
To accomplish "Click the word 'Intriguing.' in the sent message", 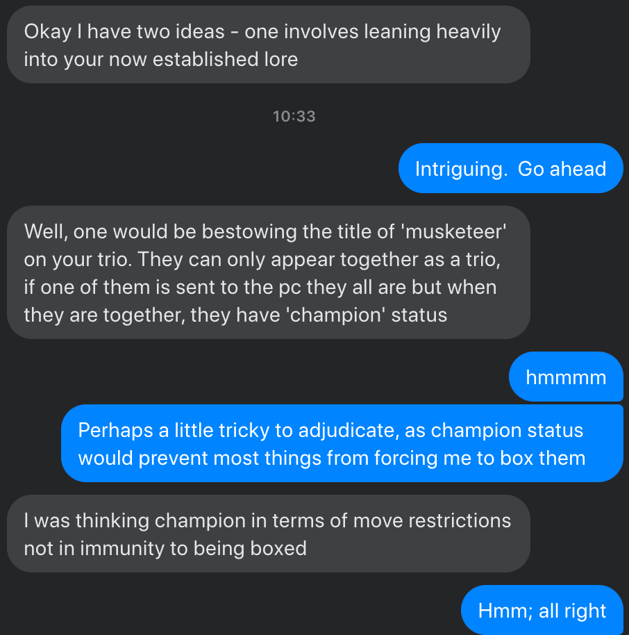I will [462, 170].
